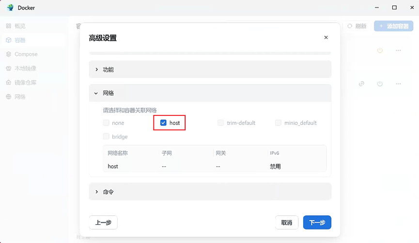Image resolution: width=419 pixels, height=243 pixels.
Task: Click the 子网 column header
Action: [x=167, y=153]
